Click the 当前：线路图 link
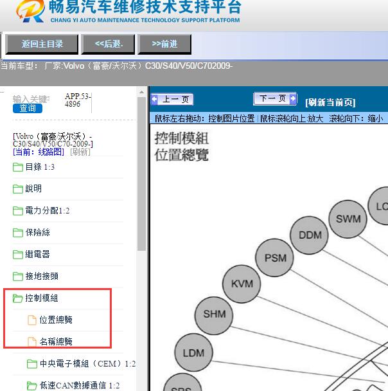 pos(39,152)
